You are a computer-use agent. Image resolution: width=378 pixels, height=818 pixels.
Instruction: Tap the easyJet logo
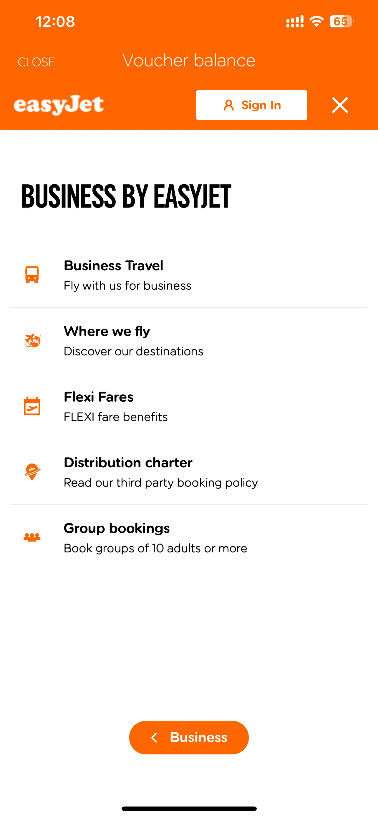59,105
